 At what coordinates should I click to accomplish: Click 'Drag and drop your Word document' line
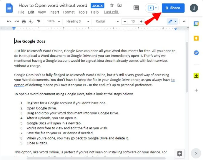click(x=73, y=113)
